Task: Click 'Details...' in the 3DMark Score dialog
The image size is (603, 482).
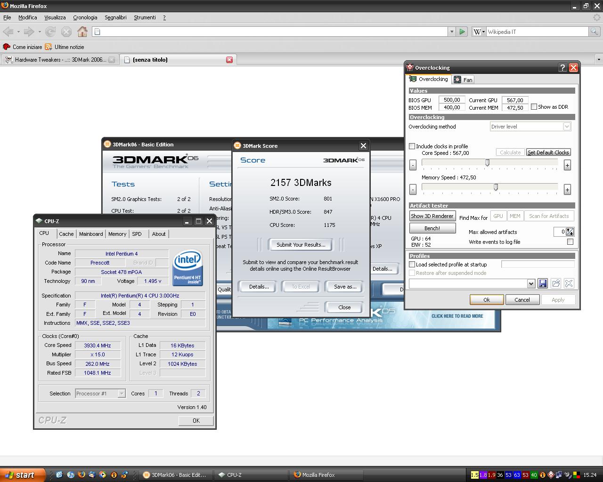Action: (x=259, y=287)
